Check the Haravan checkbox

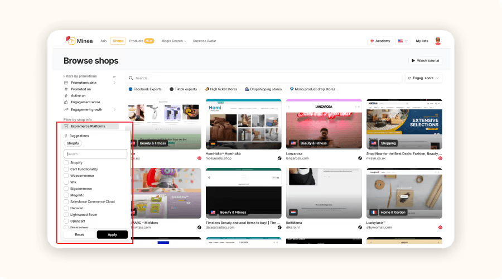(x=66, y=208)
